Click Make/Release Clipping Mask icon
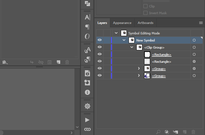 (167, 132)
